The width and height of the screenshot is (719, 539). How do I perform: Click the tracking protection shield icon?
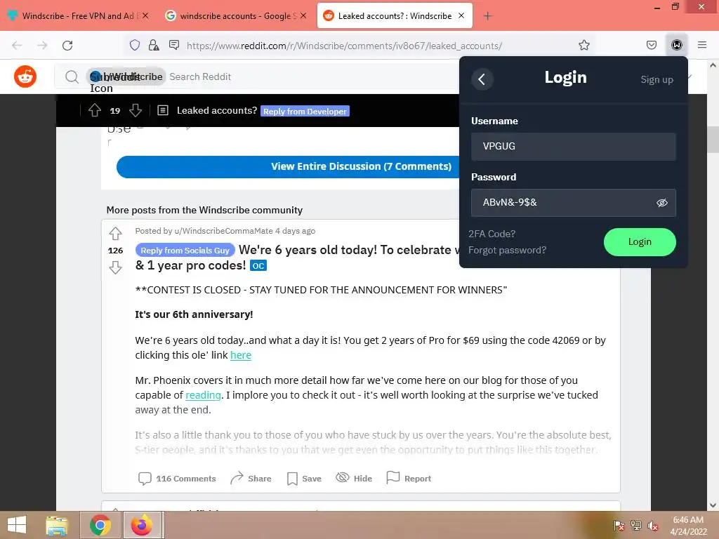tap(134, 45)
